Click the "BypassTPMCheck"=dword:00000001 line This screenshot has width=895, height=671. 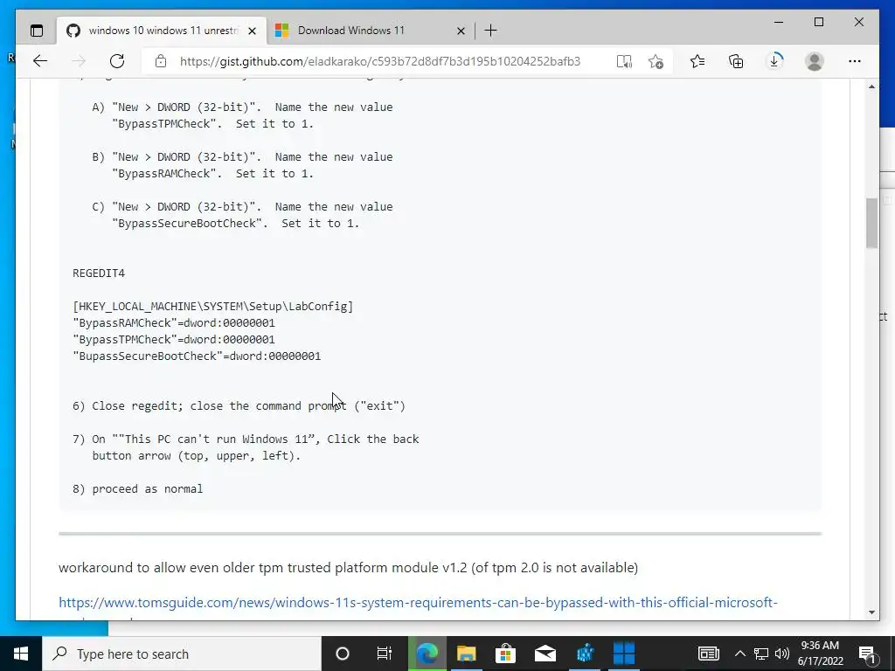click(174, 340)
